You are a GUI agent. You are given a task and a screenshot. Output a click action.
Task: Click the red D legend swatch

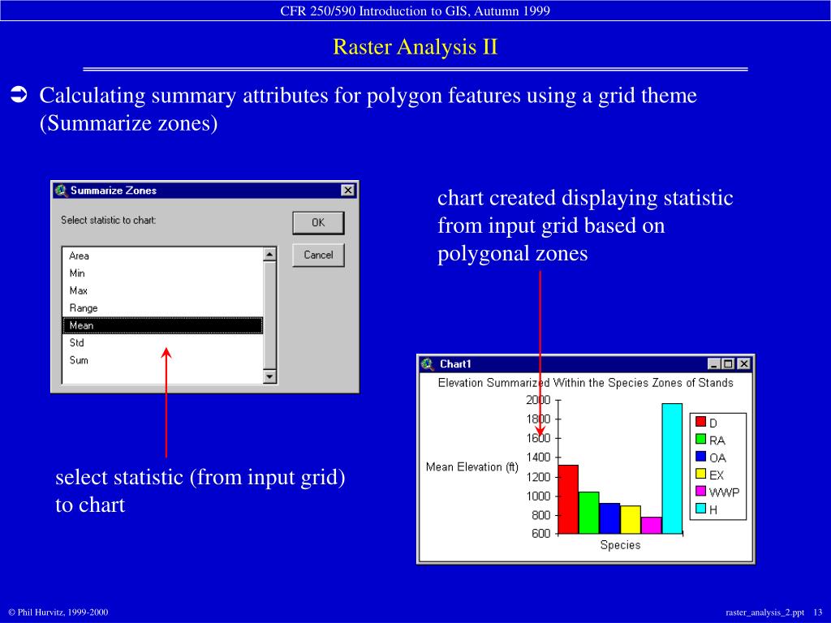click(700, 422)
